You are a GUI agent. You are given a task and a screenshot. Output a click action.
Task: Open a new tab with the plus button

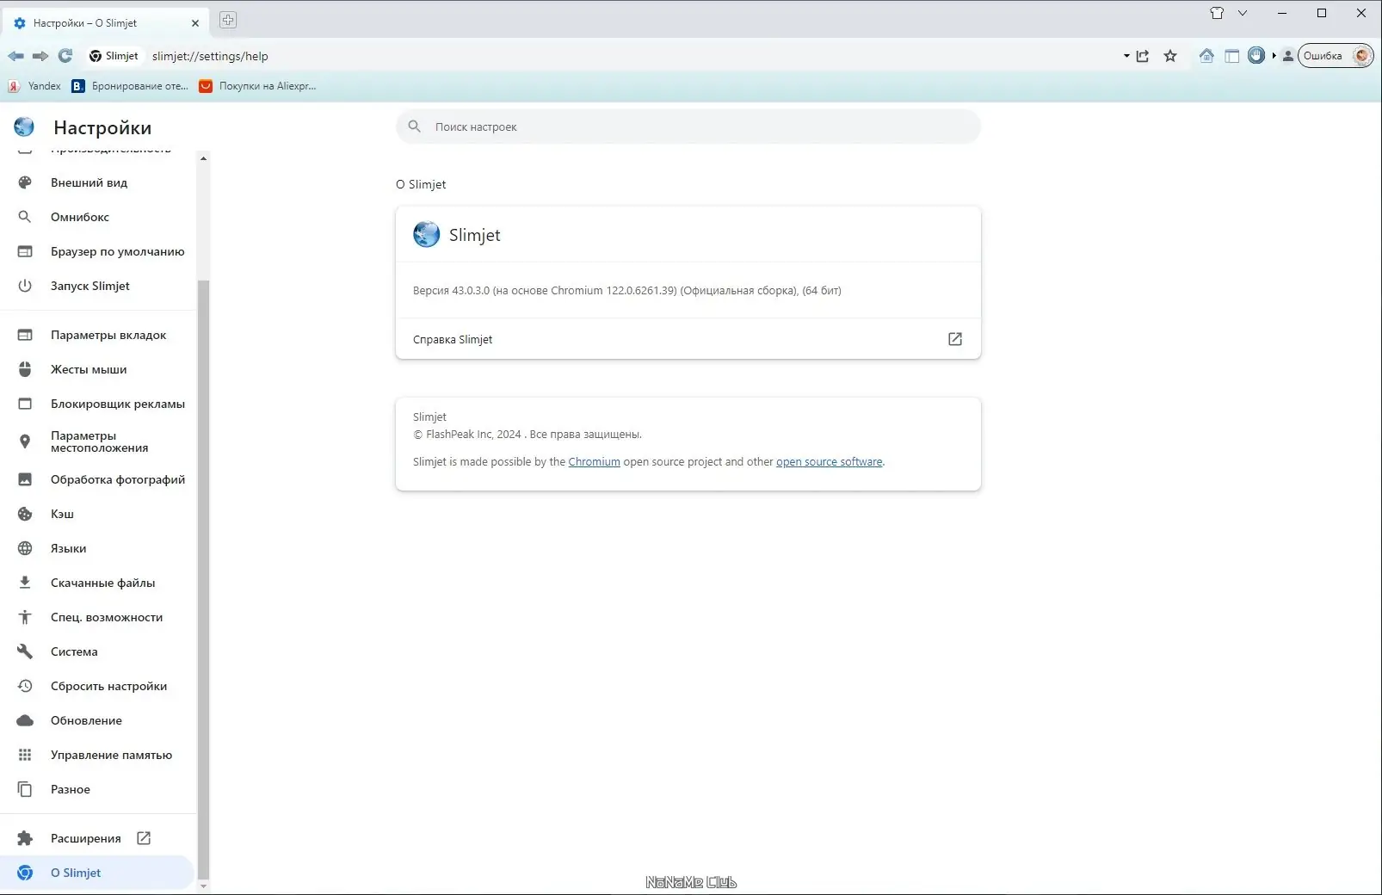point(228,20)
